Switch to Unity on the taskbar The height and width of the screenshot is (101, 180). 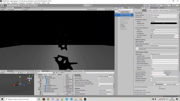click(x=85, y=99)
